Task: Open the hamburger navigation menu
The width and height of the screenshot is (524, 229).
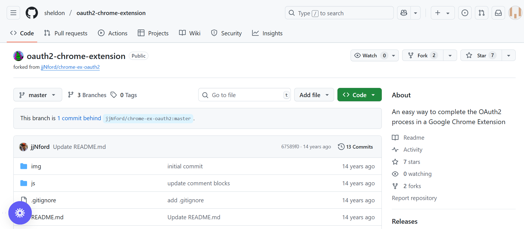Action: pos(13,13)
